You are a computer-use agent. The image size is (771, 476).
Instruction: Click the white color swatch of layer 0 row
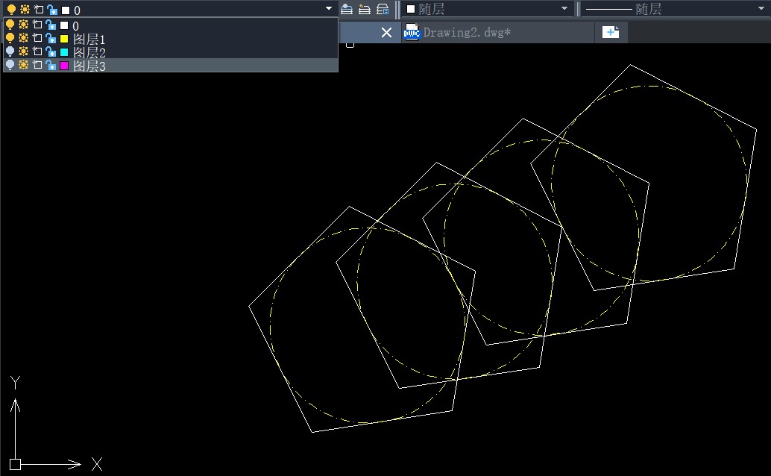(x=64, y=25)
